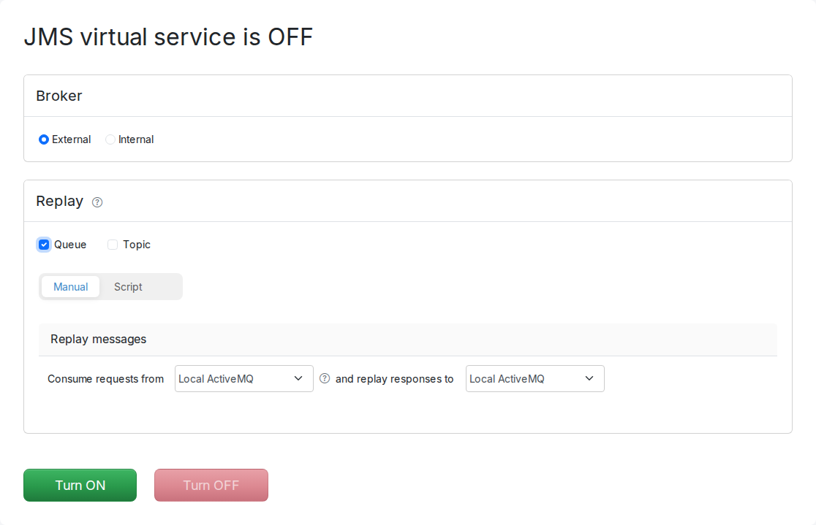Viewport: 816px width, 525px height.
Task: Uncheck the Queue checkbox
Action: pyautogui.click(x=44, y=245)
